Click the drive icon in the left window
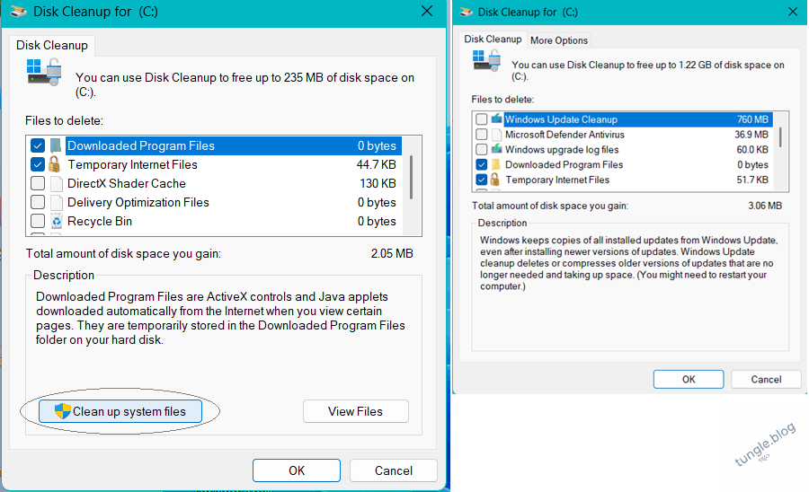 click(44, 72)
